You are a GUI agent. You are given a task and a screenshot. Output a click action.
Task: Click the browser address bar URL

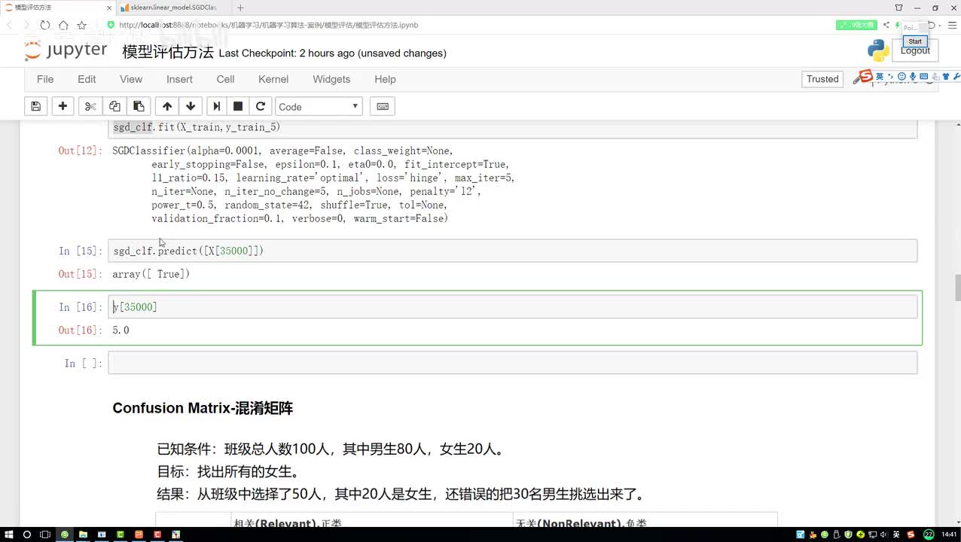pos(268,25)
